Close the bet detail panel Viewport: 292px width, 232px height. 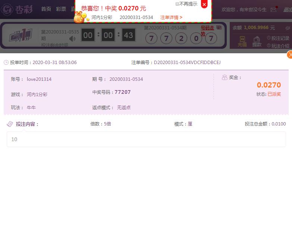pyautogui.click(x=290, y=55)
